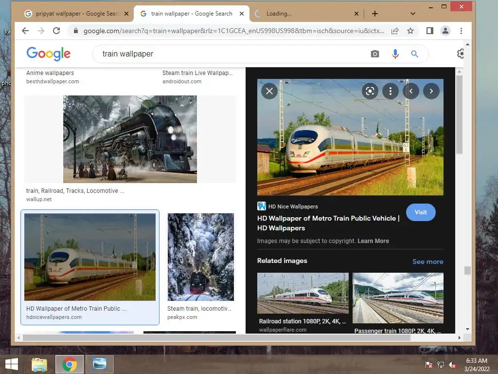Select the Metro Train result thumbnail
The width and height of the screenshot is (498, 374).
(x=90, y=257)
